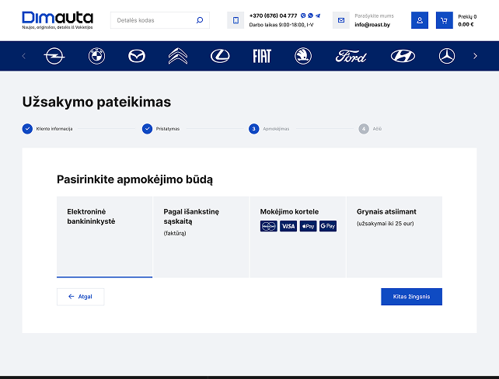This screenshot has height=379, width=499.
Task: Call +370 (676) 04 777 number
Action: (x=273, y=16)
